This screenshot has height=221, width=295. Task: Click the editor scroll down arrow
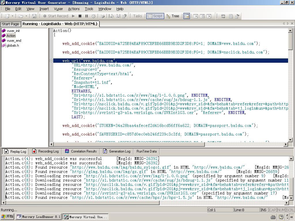point(290,140)
